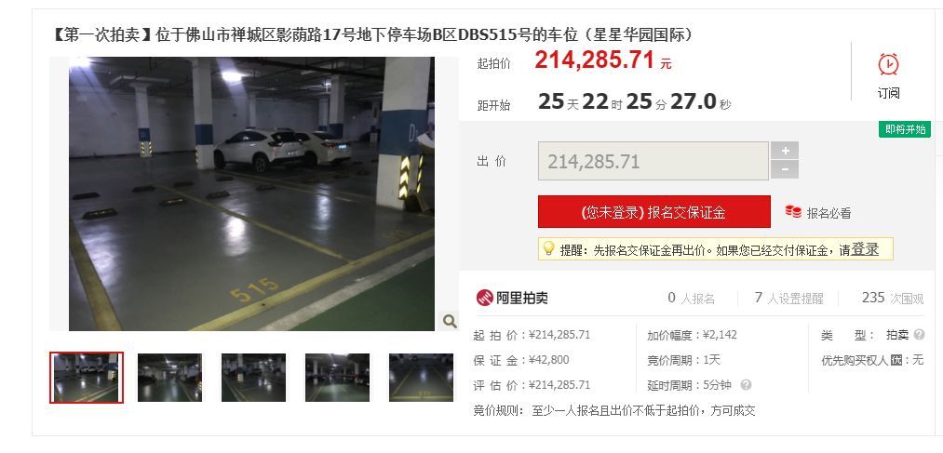Select the fourth garage thumbnail
Image resolution: width=943 pixels, height=453 pixels.
[x=337, y=378]
